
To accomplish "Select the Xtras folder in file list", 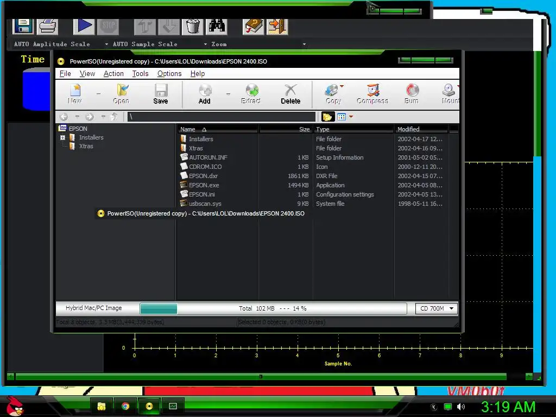I will coord(196,148).
